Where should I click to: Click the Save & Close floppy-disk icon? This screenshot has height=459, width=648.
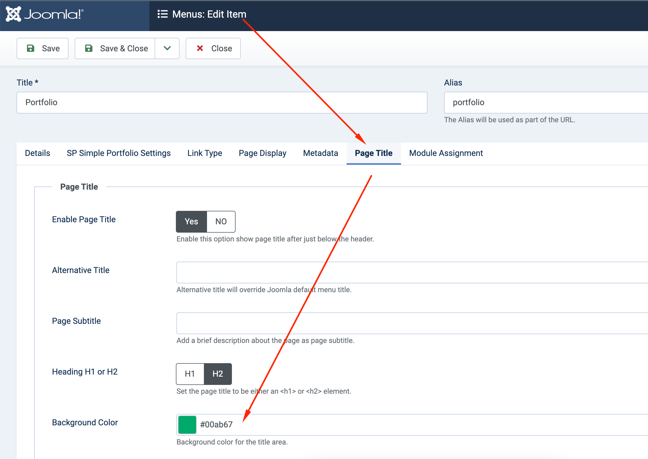coord(89,48)
